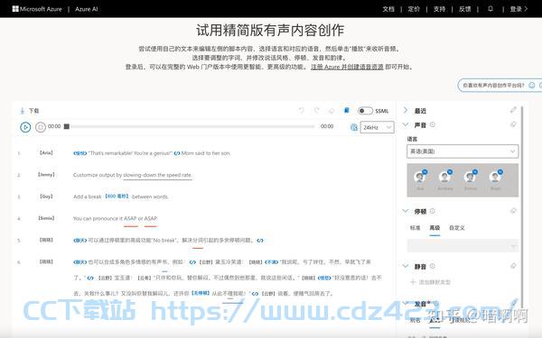Collapse the 发音 section chevron
The width and height of the screenshot is (542, 338).
[406, 304]
